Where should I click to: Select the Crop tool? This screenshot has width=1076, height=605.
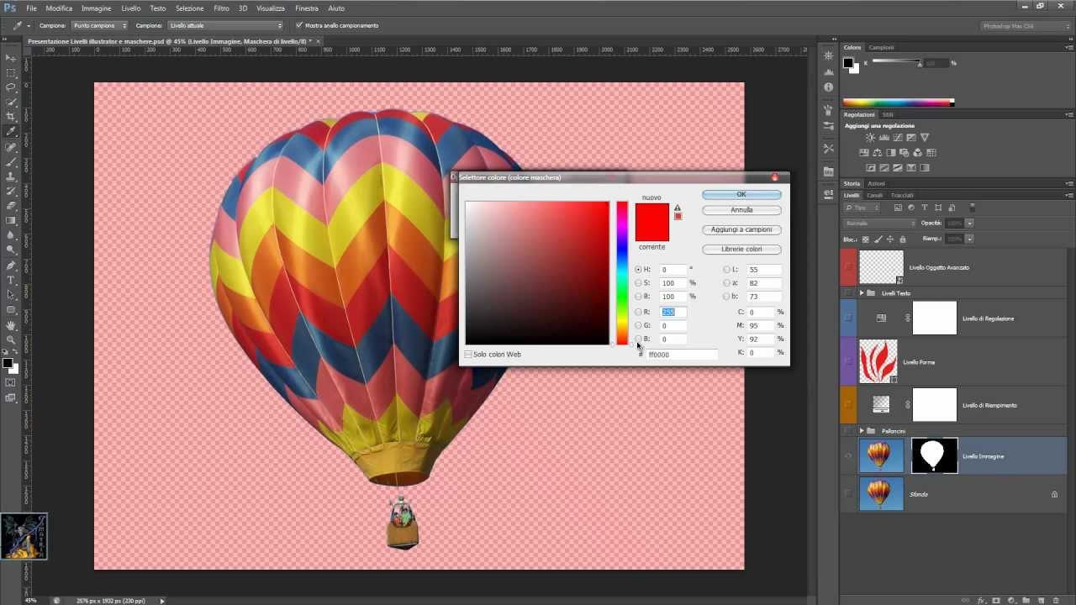click(x=11, y=117)
